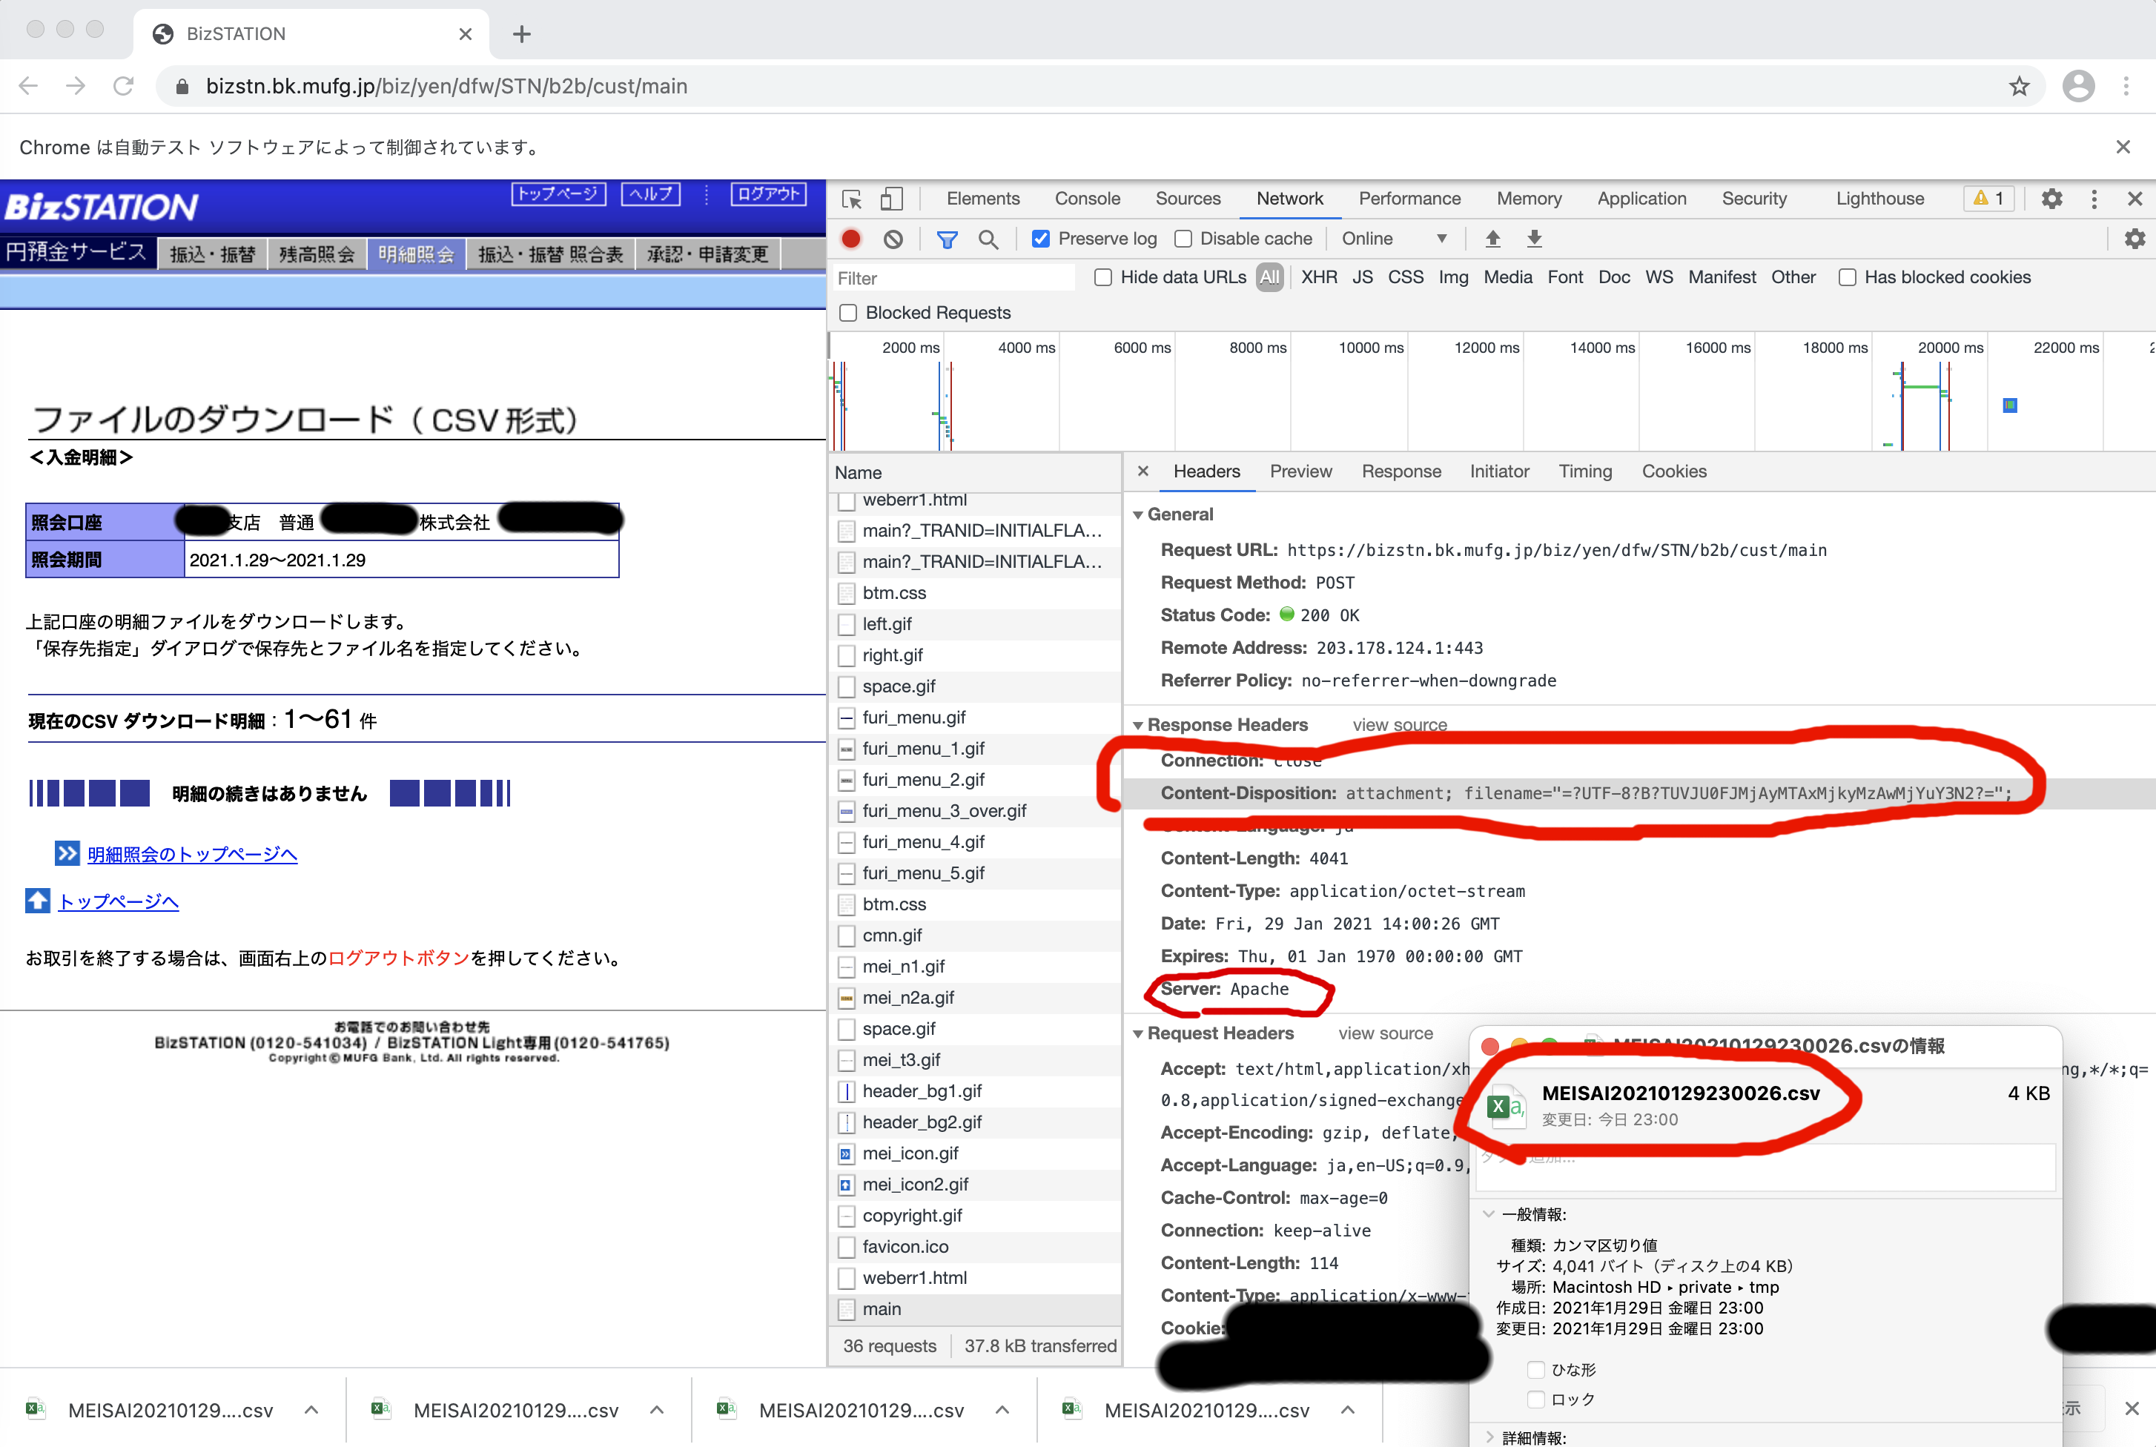The width and height of the screenshot is (2156, 1447).
Task: Collapse 一般情報 section in file info
Action: coord(1488,1213)
